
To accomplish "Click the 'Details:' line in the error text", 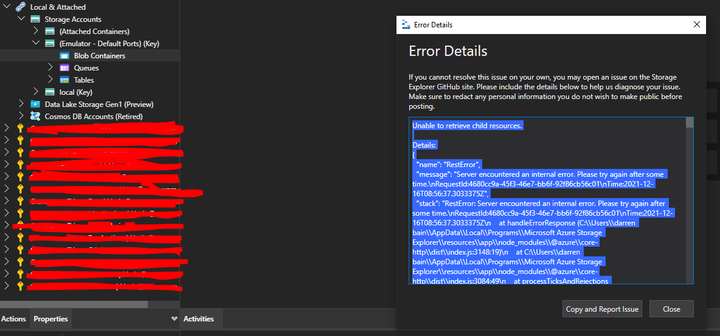I will 424,145.
